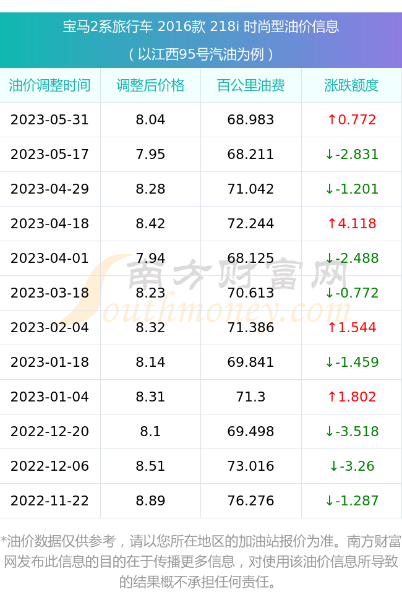Click the 油价调整时间 column header
This screenshot has height=592, width=402.
[x=50, y=85]
